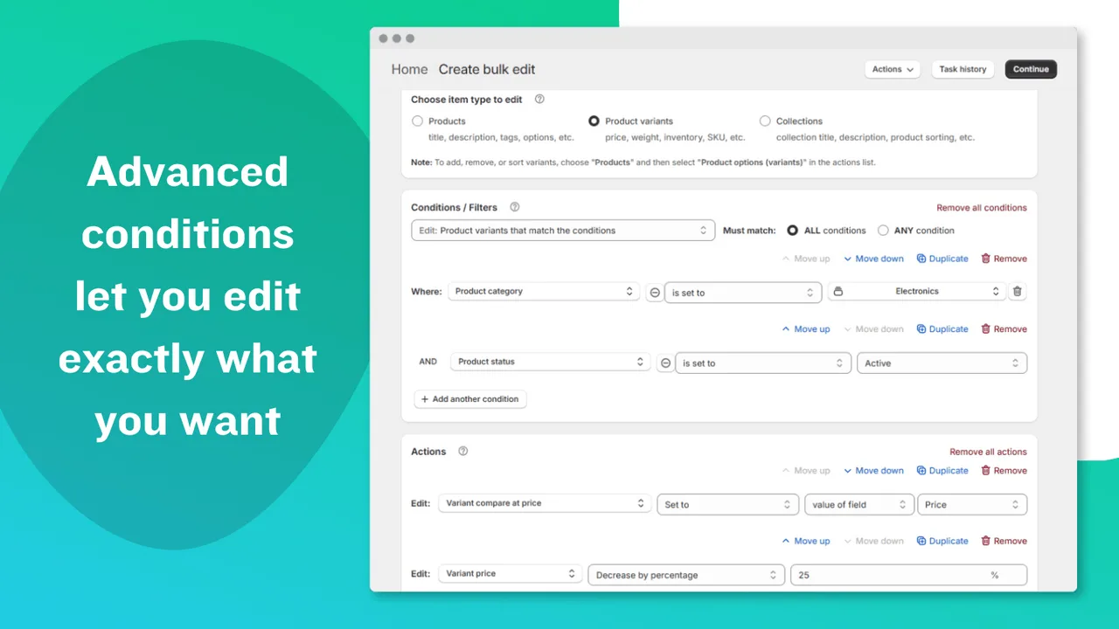Open the Variant compare at price dropdown
The height and width of the screenshot is (629, 1119).
544,503
